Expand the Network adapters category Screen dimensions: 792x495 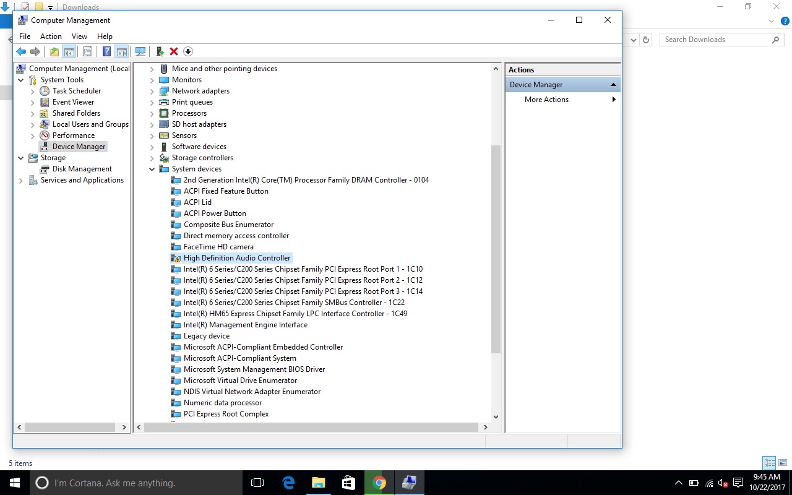pos(152,91)
